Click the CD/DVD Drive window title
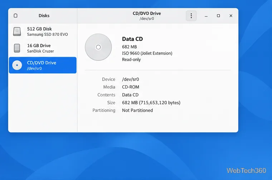The height and width of the screenshot is (180, 272). point(147,13)
